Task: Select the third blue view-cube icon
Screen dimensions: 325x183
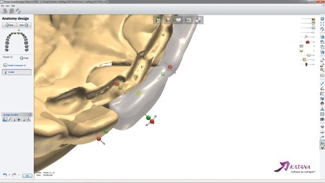Action: [322, 47]
